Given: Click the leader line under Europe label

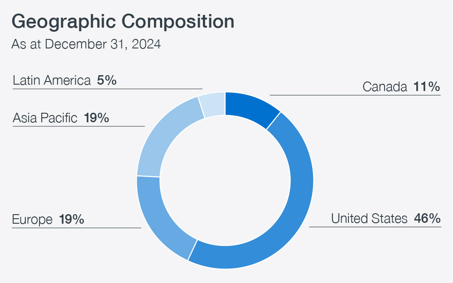Looking at the screenshot, I should click(x=77, y=228).
